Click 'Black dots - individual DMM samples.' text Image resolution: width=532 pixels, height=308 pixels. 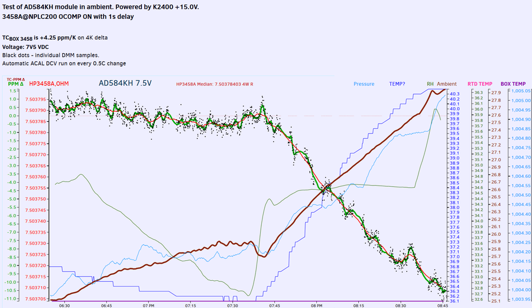tap(51, 55)
